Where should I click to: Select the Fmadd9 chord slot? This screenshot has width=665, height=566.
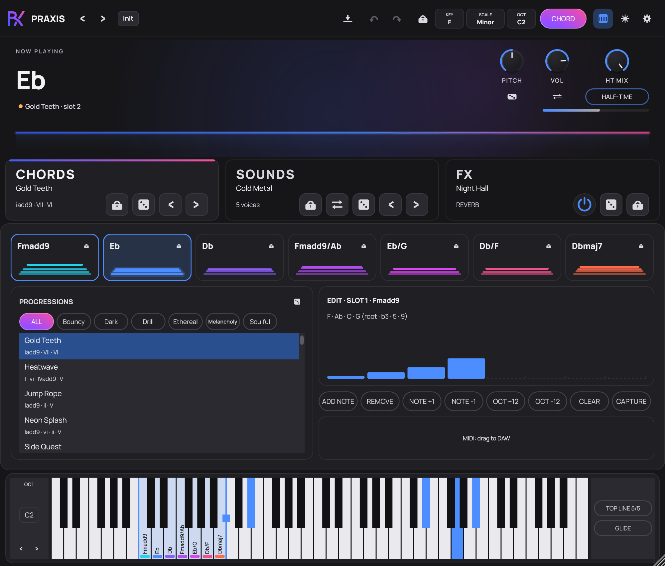coord(55,257)
